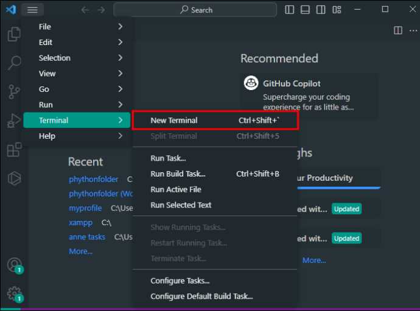
Task: Open the Accounts menu icon
Action: click(x=15, y=265)
